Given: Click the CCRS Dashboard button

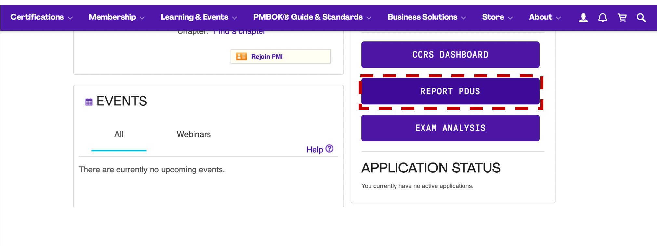Looking at the screenshot, I should tap(450, 55).
